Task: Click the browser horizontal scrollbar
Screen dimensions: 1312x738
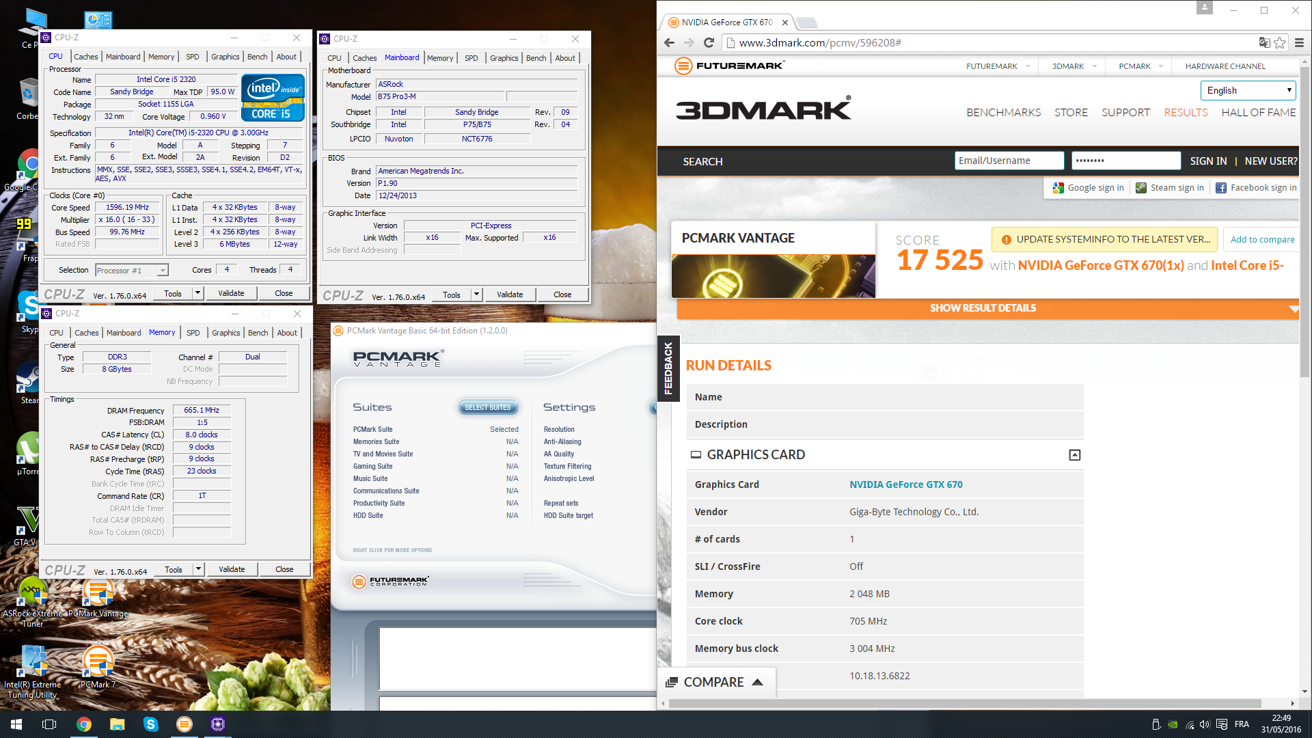Action: pyautogui.click(x=965, y=703)
